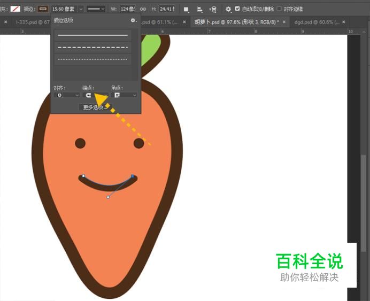
Task: Open the stroke line type dropdown
Action: click(96, 9)
